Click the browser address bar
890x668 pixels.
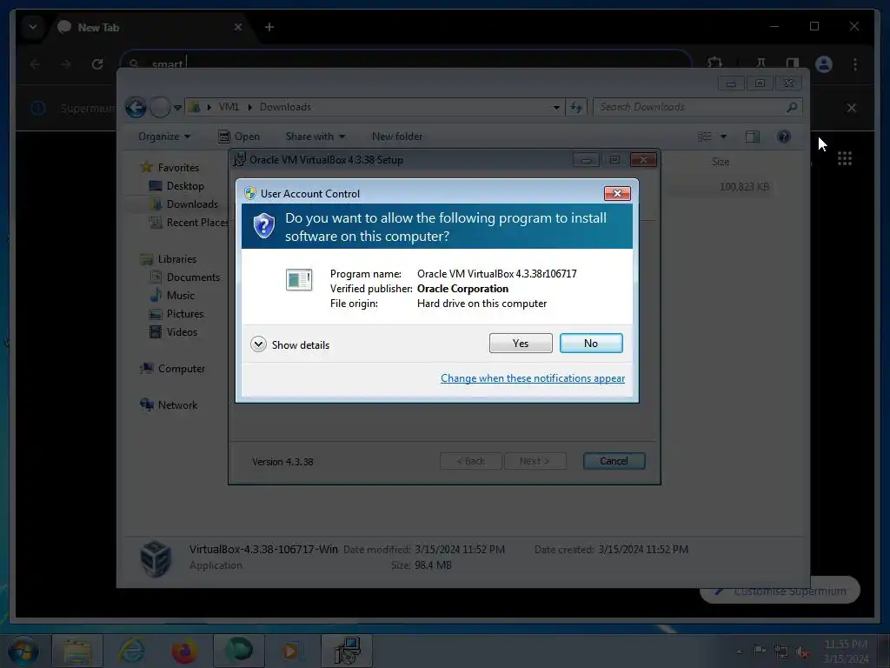[x=406, y=63]
